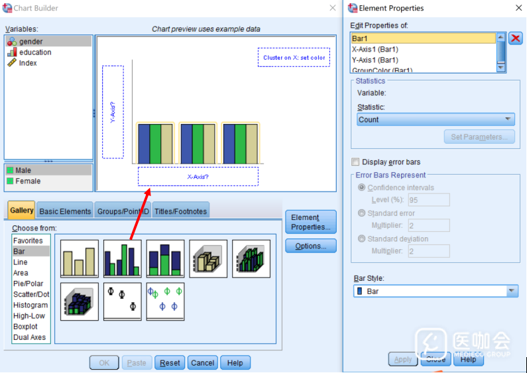527x373 pixels.
Task: Choose the clustered error bar icon
Action: point(165,301)
